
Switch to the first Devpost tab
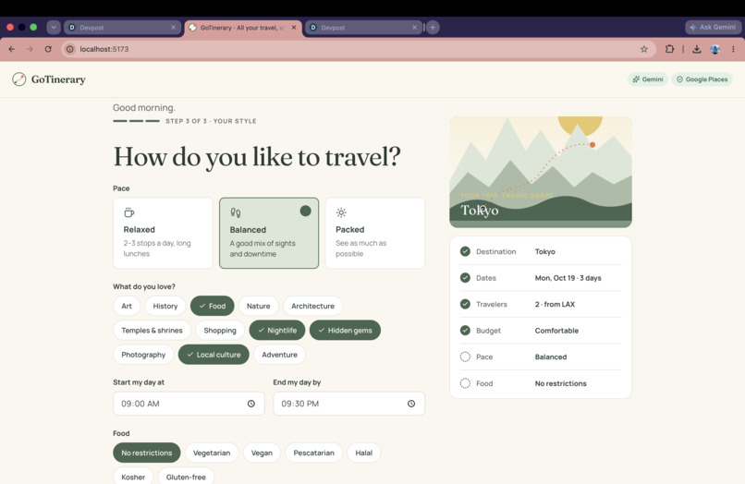123,28
